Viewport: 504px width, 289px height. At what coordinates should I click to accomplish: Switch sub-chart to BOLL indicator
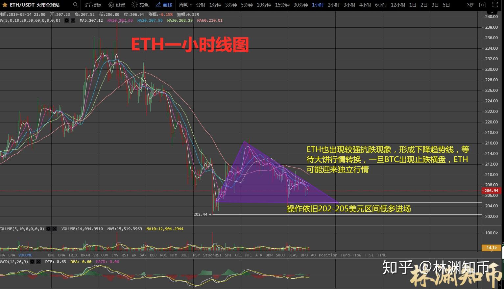[x=185, y=255]
